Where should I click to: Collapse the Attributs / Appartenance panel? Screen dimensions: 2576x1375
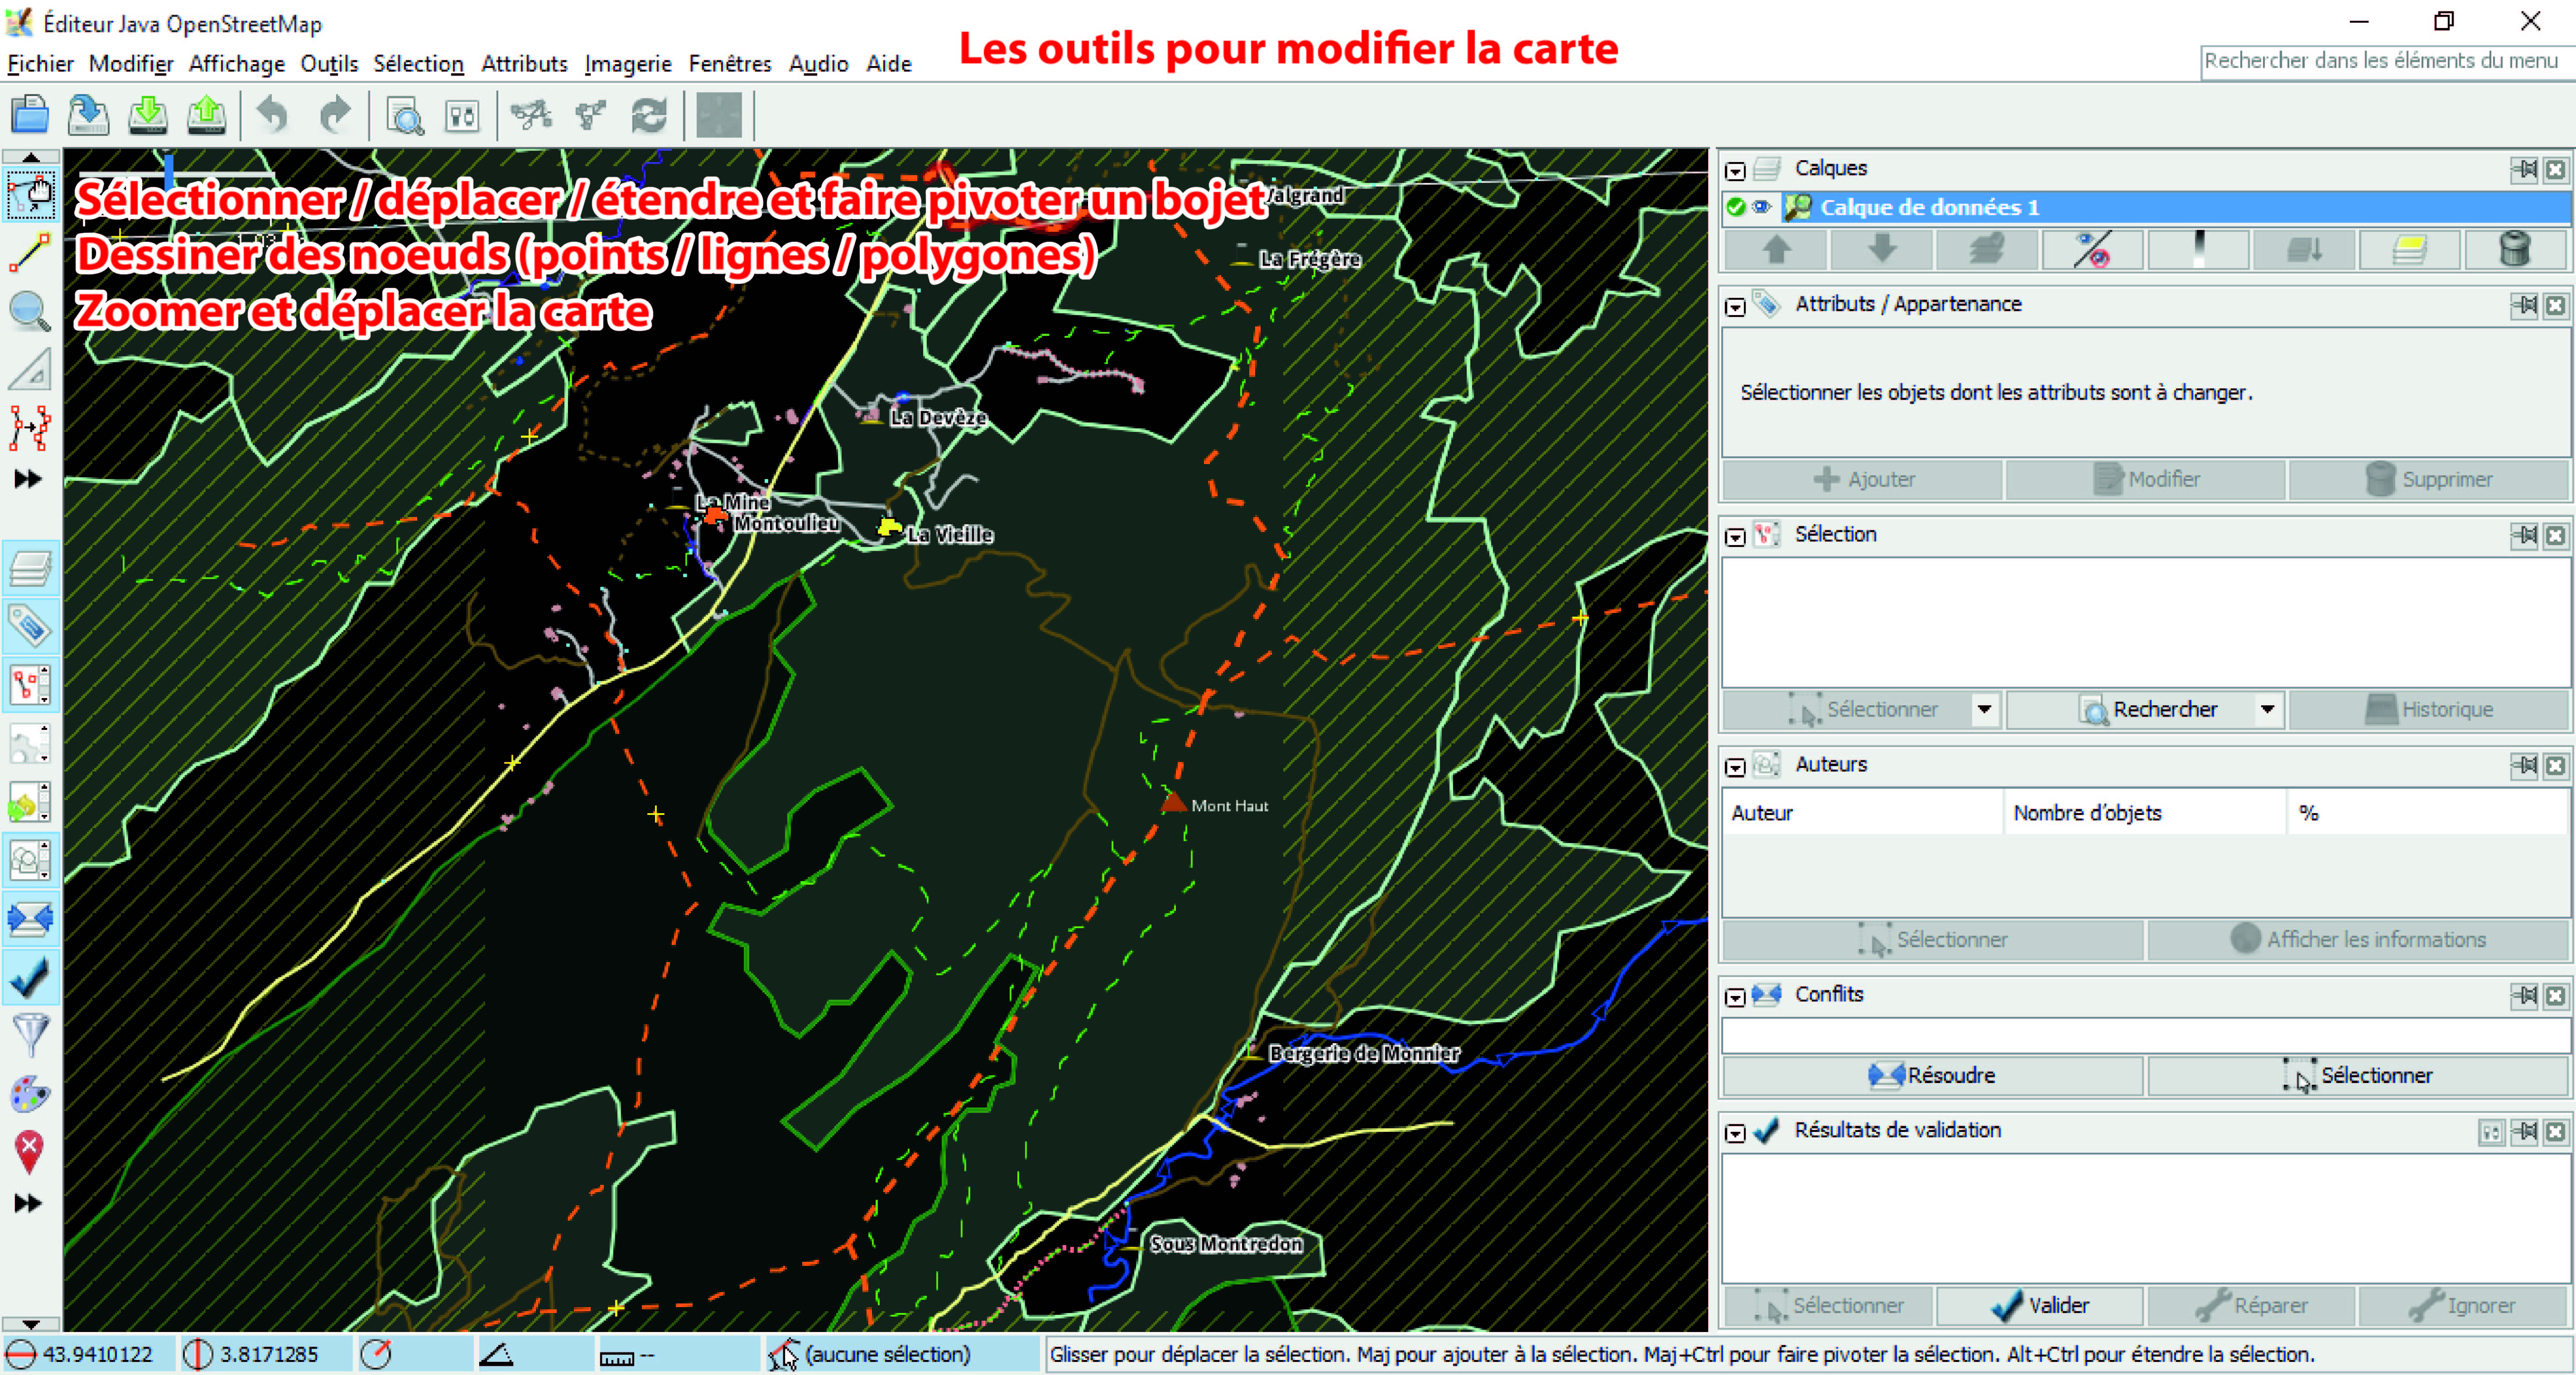pos(1735,307)
